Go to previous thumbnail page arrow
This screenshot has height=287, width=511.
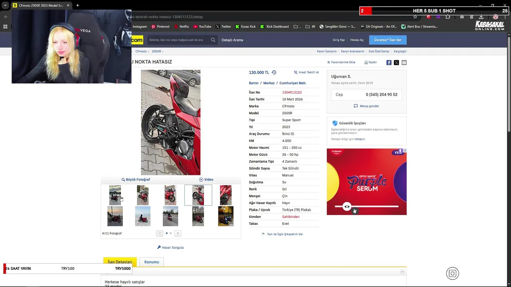[160, 233]
